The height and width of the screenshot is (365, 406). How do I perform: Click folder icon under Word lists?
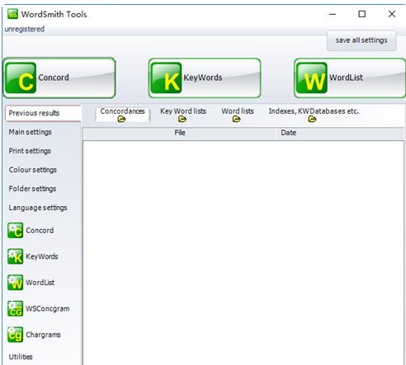tap(236, 119)
